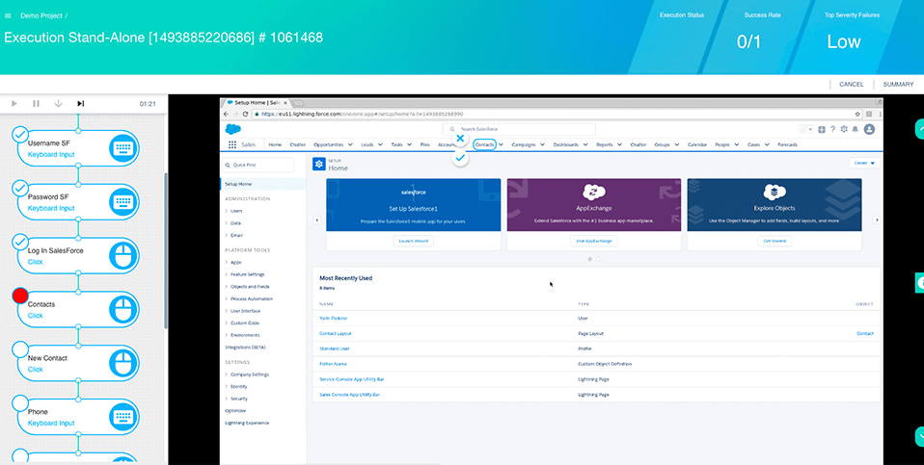
Task: Open the Forecasts navigation tab
Action: tap(787, 144)
